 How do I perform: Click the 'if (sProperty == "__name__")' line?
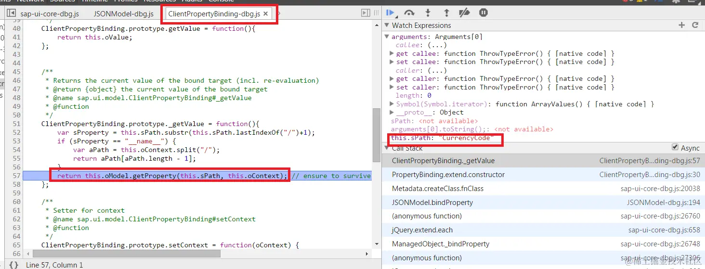tap(117, 141)
